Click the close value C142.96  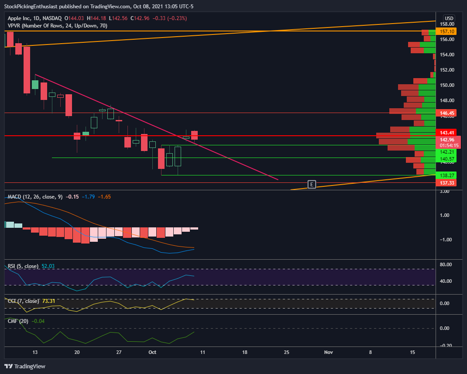[x=140, y=18]
